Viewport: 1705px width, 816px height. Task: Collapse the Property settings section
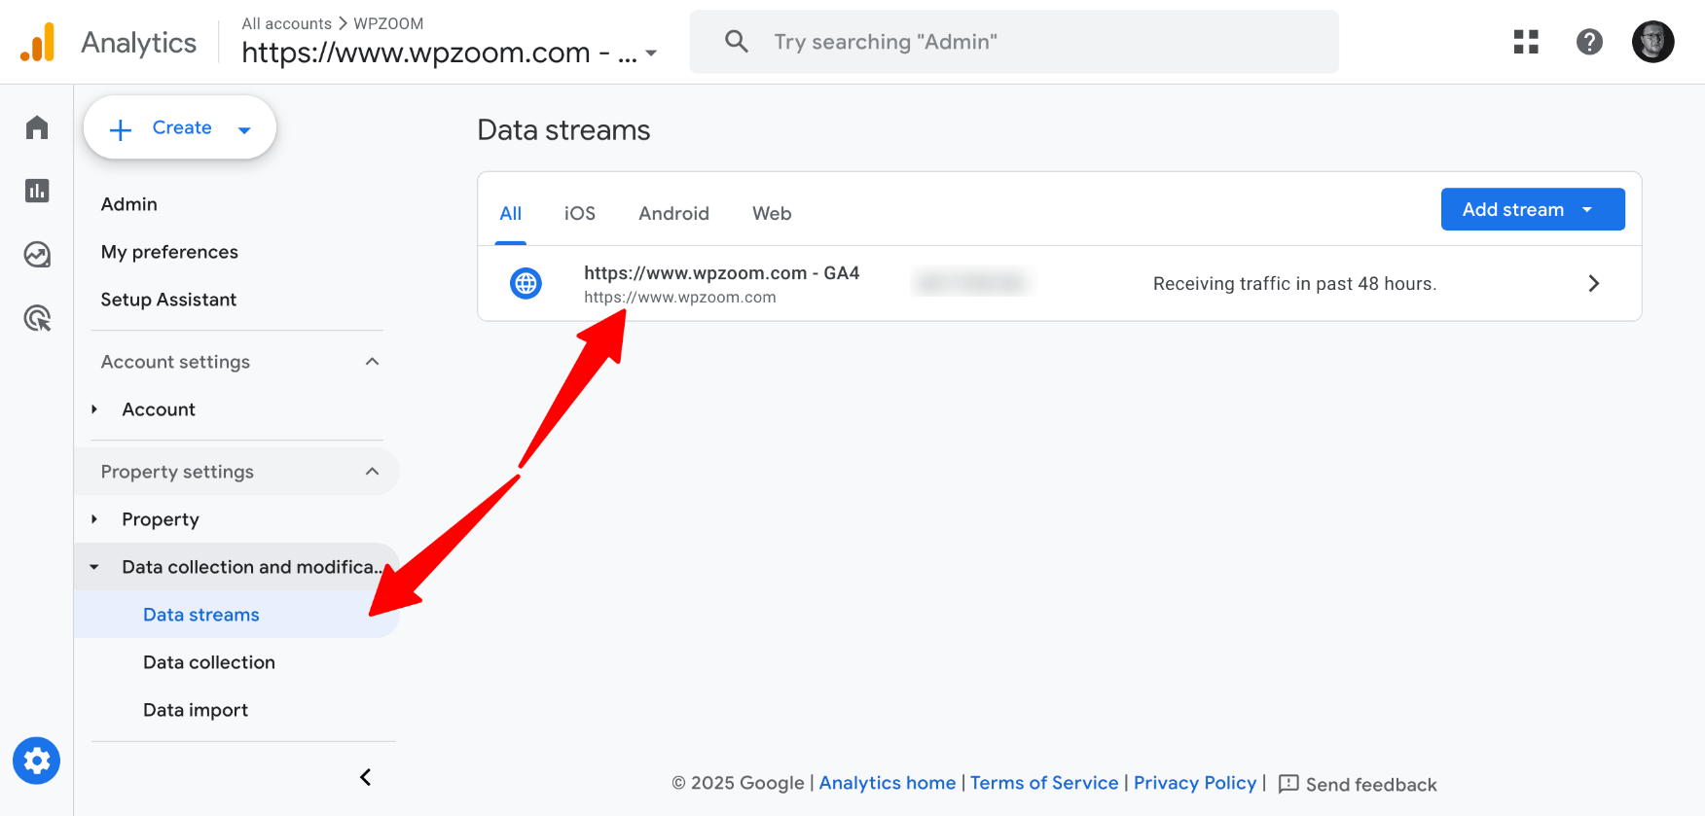372,472
